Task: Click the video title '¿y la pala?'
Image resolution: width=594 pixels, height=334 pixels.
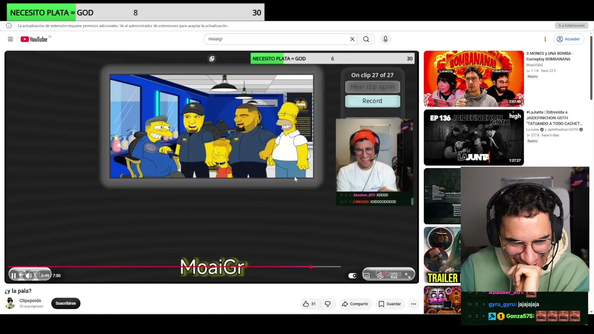Action: 18,291
